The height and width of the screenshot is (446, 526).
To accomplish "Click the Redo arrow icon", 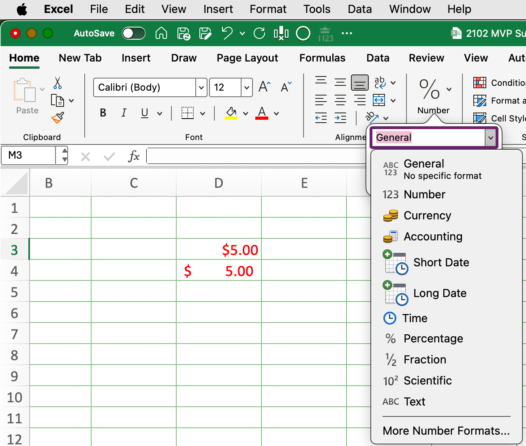I will (259, 33).
